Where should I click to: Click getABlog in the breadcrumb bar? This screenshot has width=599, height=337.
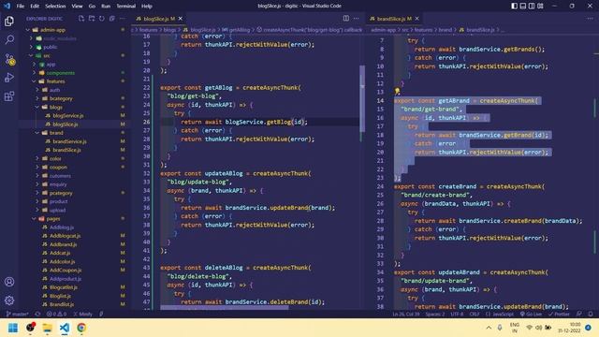tap(240, 30)
